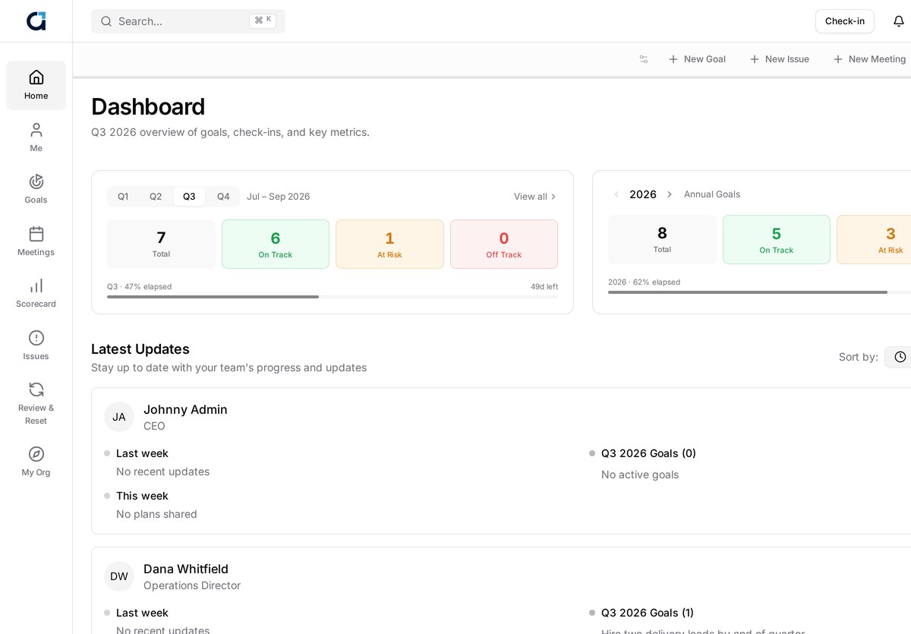
Task: Click the Check-in button
Action: tap(845, 21)
